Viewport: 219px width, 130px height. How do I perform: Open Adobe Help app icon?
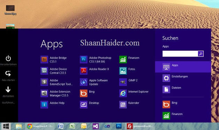click(44, 105)
